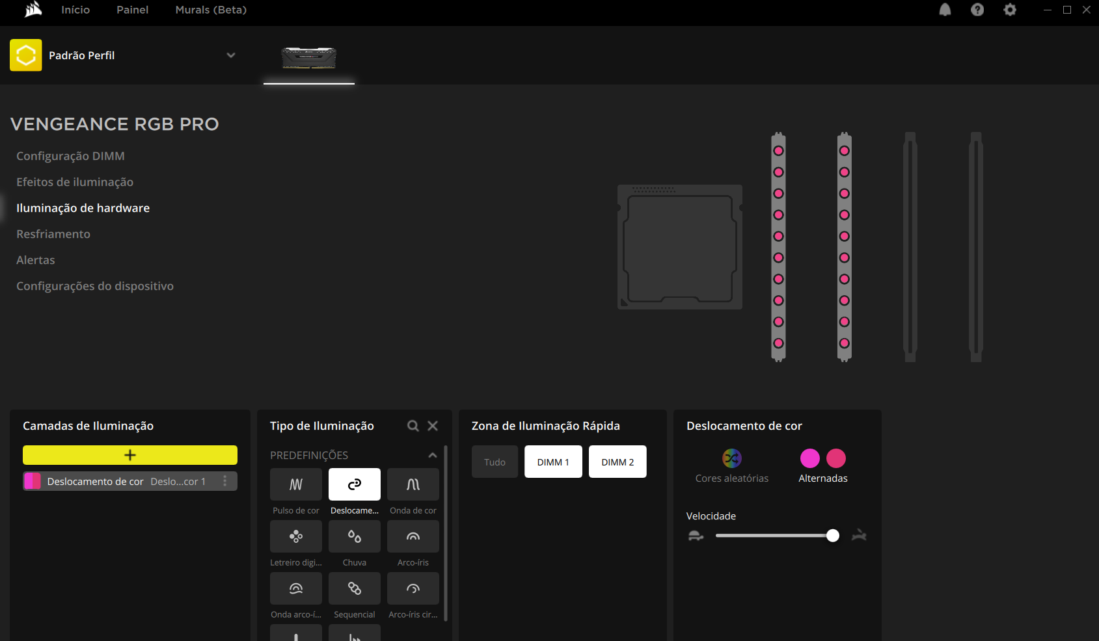The height and width of the screenshot is (641, 1099).
Task: Click the fast rabbit speed icon
Action: pyautogui.click(x=859, y=536)
